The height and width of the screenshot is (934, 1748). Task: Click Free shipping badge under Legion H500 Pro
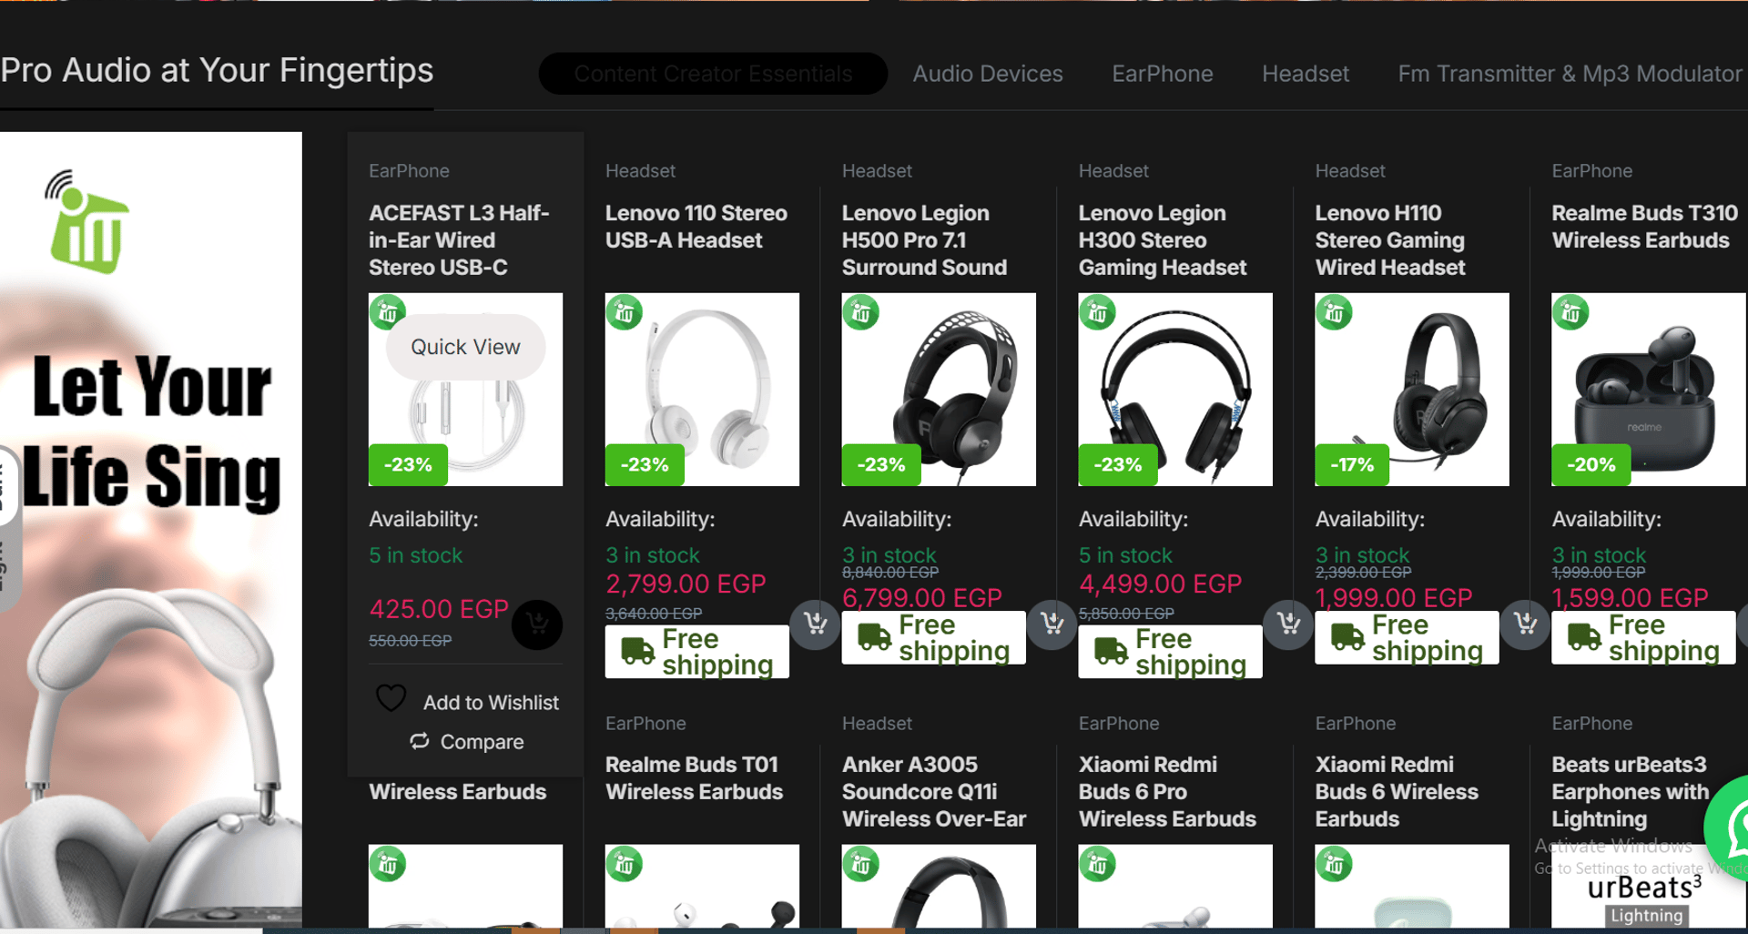pyautogui.click(x=934, y=637)
